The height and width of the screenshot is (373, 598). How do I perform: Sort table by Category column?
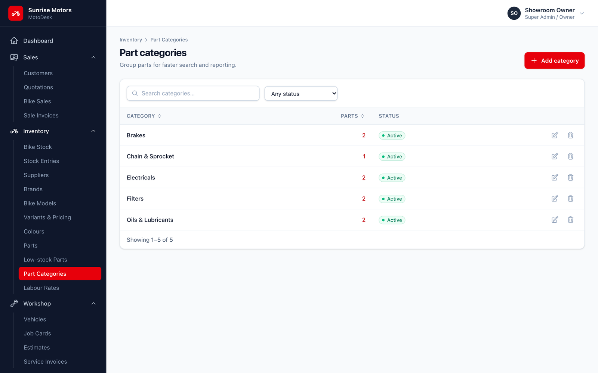[144, 116]
